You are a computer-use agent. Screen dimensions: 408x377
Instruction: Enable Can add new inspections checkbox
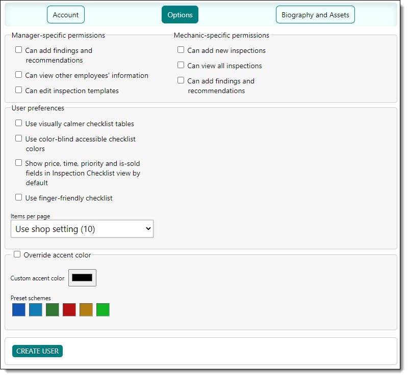(x=181, y=49)
